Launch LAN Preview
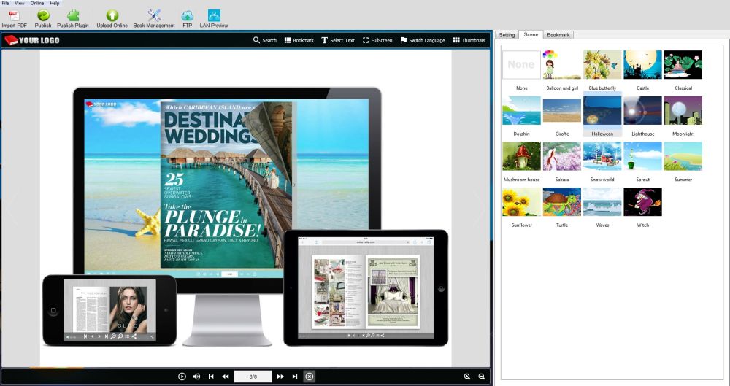Viewport: 730px width, 386px height. pyautogui.click(x=214, y=15)
